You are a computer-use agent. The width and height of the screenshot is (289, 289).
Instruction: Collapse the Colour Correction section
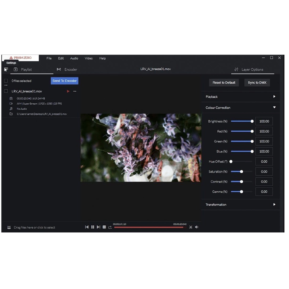click(x=241, y=107)
